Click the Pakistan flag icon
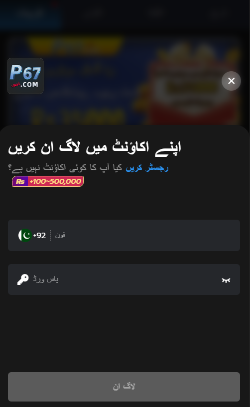Image resolution: width=250 pixels, height=407 pixels. (x=25, y=235)
